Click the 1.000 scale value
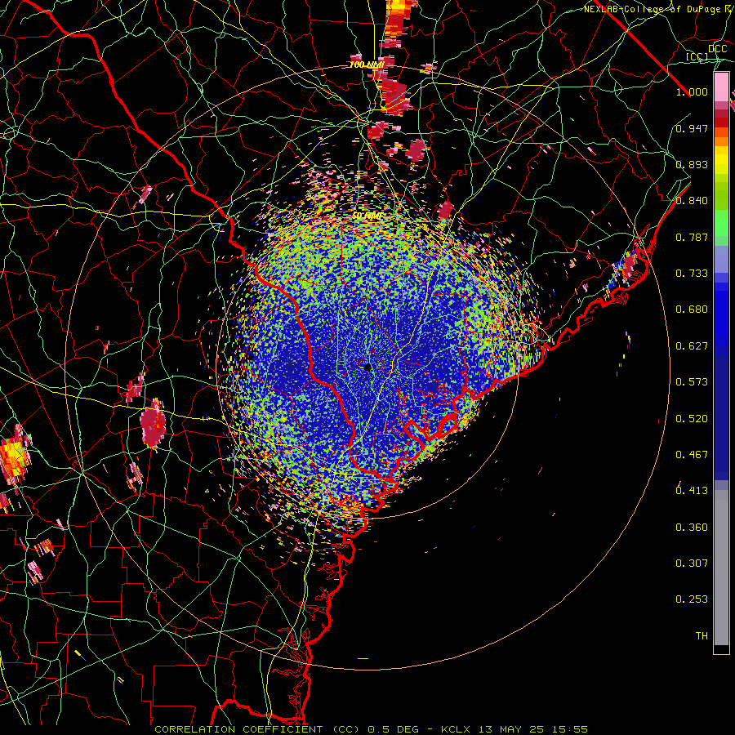 pyautogui.click(x=692, y=91)
